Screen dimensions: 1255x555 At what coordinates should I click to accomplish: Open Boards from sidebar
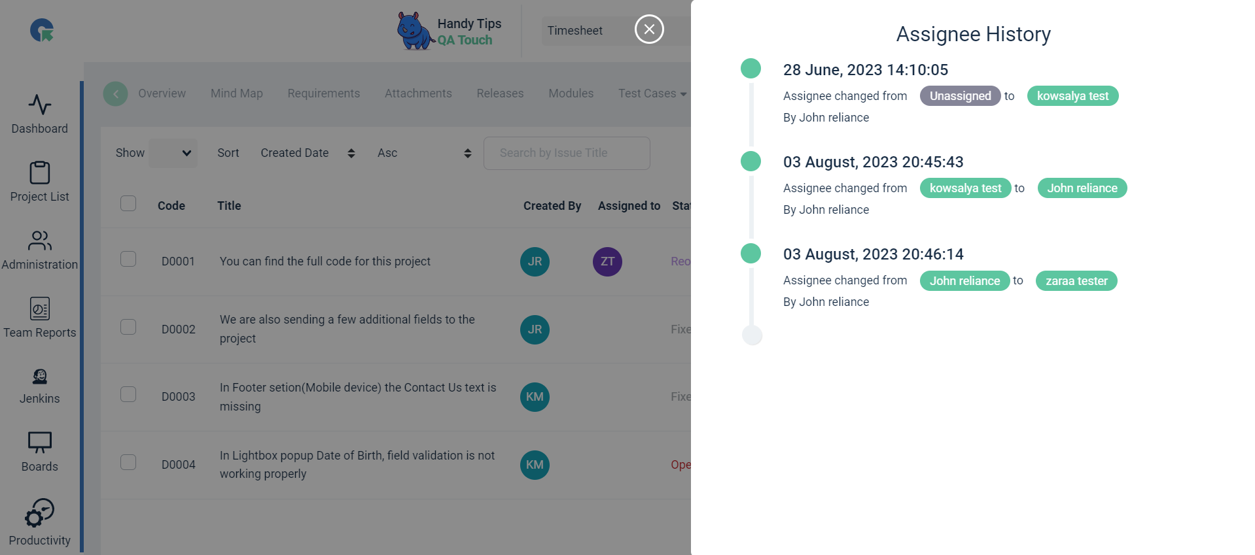[39, 443]
